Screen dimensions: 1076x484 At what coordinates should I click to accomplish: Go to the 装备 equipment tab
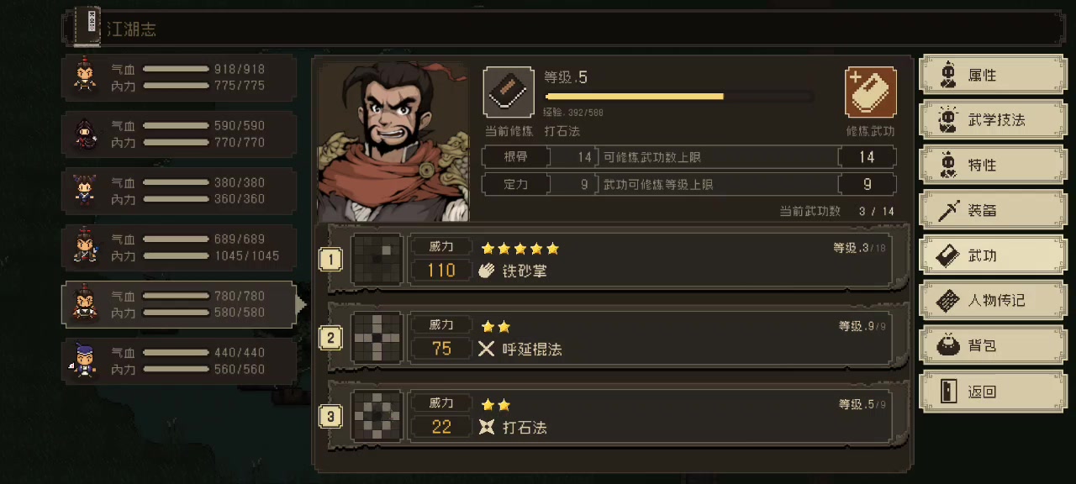tap(994, 210)
